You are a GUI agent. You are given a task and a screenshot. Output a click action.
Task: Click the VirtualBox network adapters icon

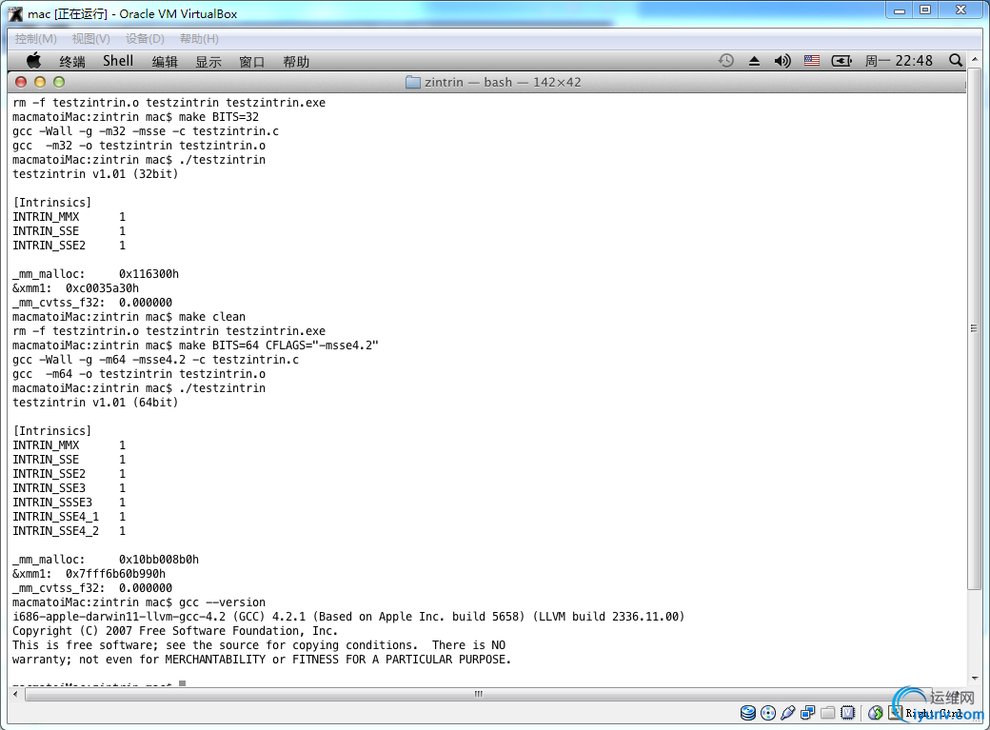(807, 713)
